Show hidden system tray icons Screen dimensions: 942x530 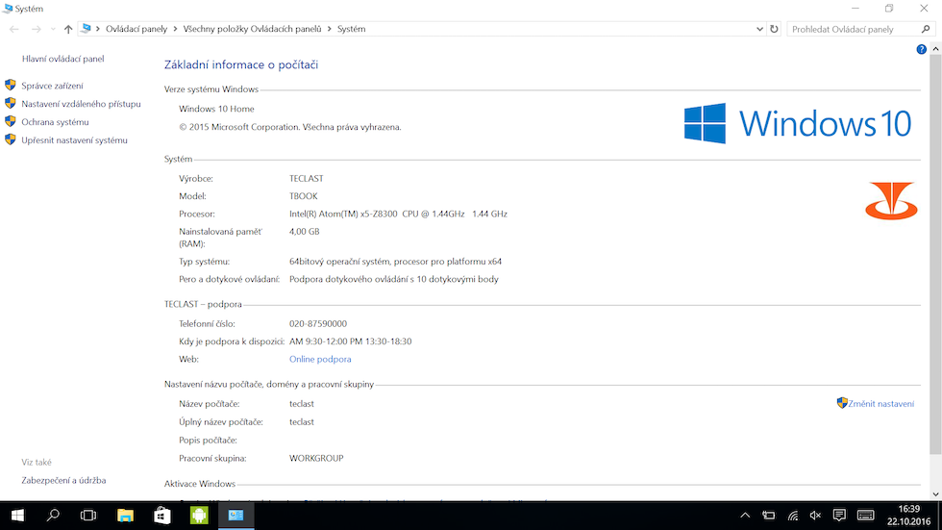(745, 516)
